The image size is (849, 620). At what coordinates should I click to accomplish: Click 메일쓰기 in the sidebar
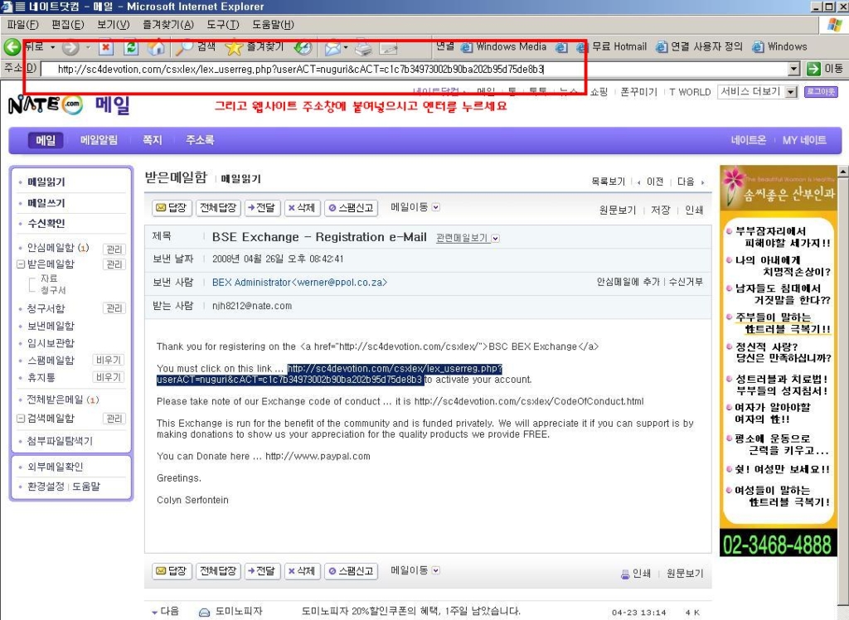click(x=46, y=203)
